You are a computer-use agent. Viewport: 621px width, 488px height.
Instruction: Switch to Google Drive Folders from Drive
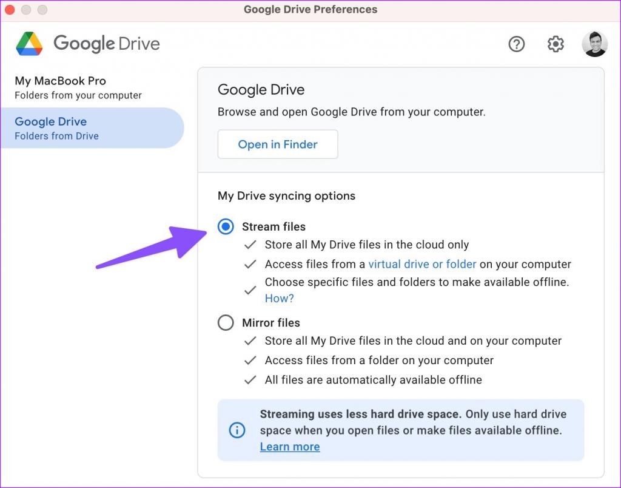(92, 128)
